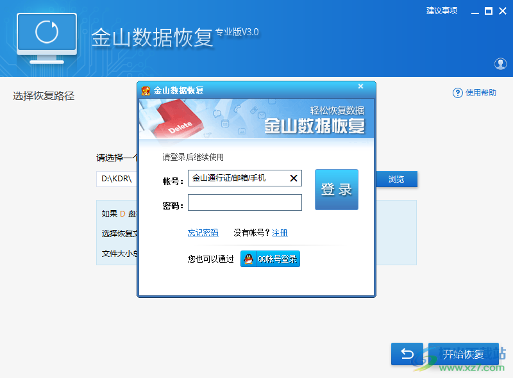Viewport: 513px width, 378px height.
Task: Click the dialog title bar app icon
Action: [146, 90]
